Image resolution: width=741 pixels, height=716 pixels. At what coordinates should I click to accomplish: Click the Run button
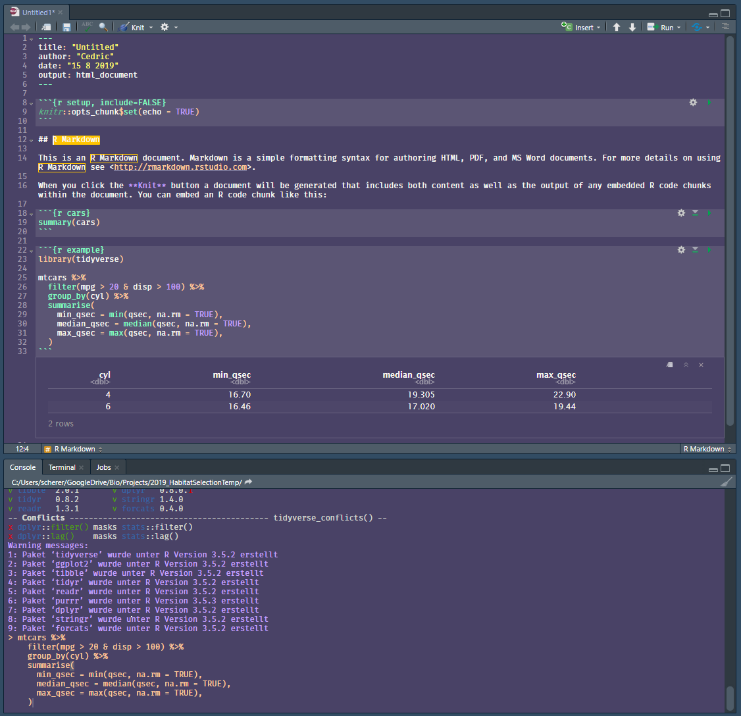pyautogui.click(x=660, y=28)
